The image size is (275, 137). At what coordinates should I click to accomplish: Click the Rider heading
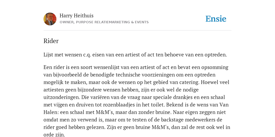pyautogui.click(x=51, y=41)
